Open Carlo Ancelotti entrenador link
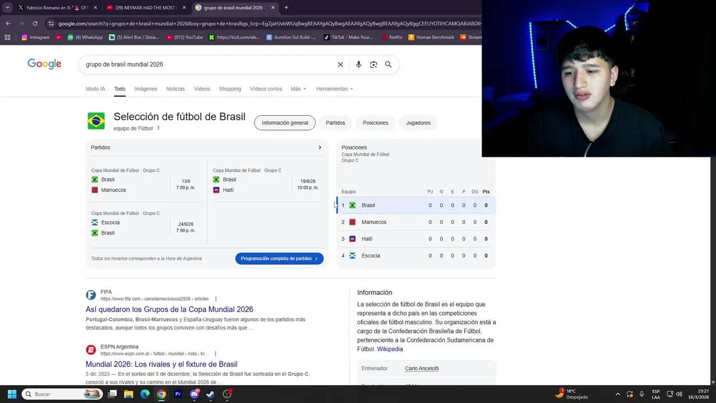Screen dimensions: 716x403 422,368
